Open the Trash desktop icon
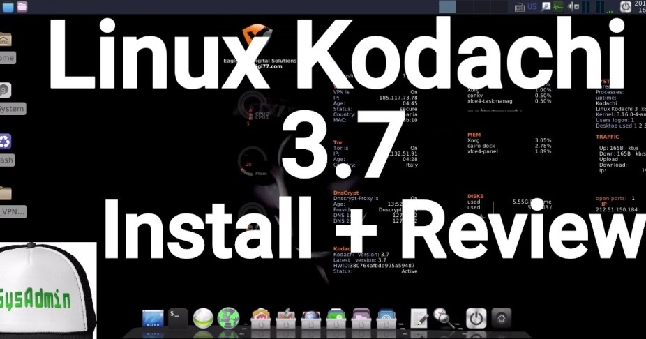Viewport: 646px width, 339px height. click(x=6, y=151)
